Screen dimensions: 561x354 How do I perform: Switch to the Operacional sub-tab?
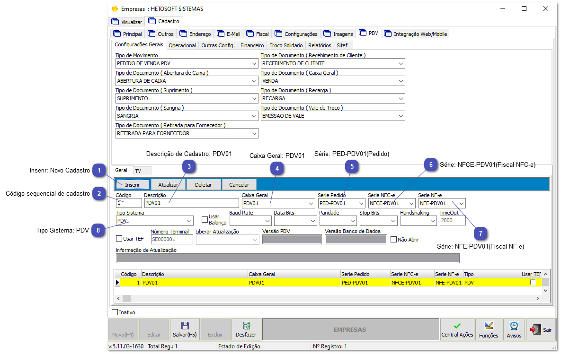click(x=182, y=45)
